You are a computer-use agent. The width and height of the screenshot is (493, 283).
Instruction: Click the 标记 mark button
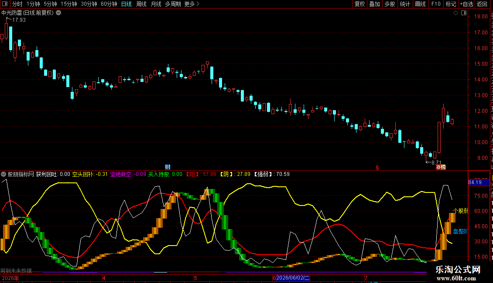[451, 4]
